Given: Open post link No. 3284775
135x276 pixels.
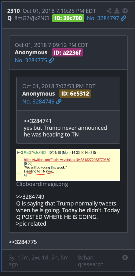Looking at the screenshot, I should point(31,60).
